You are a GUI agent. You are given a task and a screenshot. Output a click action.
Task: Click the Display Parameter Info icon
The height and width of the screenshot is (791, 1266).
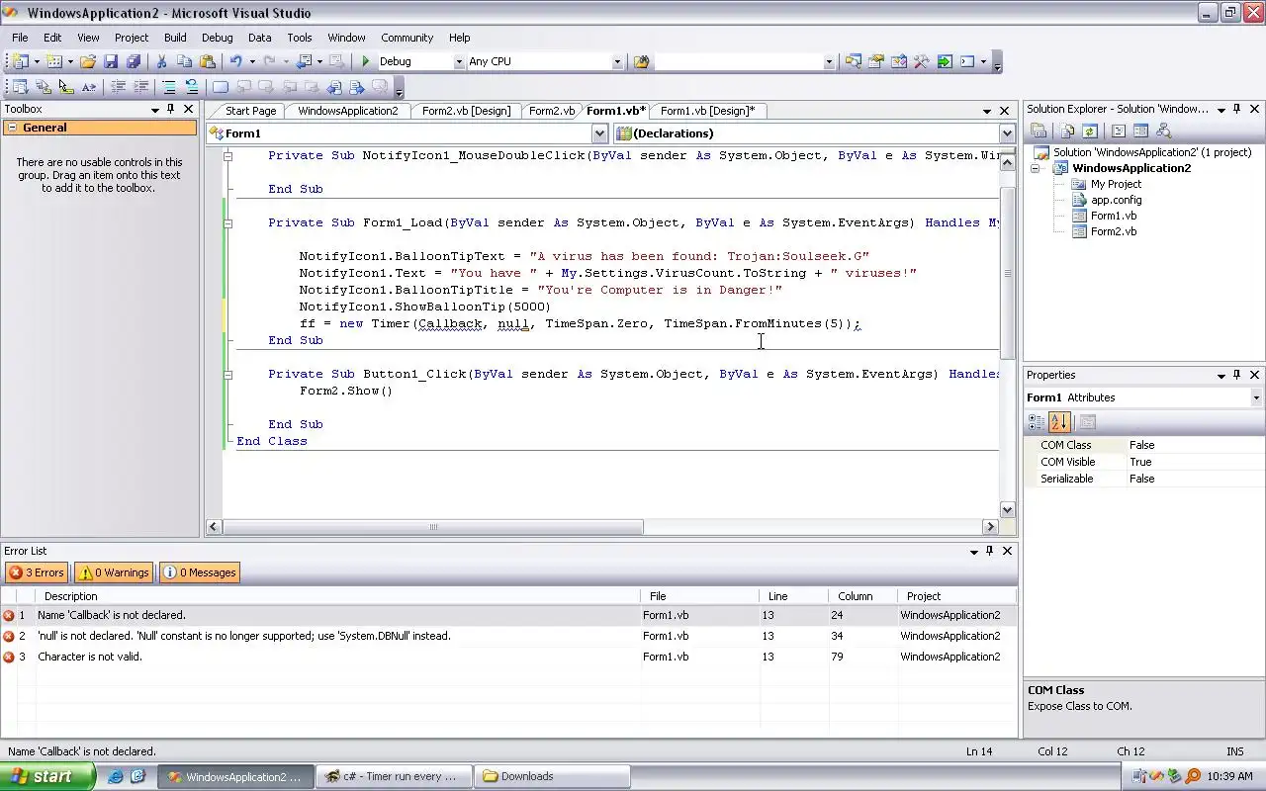pos(43,87)
